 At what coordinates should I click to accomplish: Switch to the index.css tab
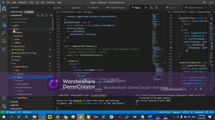(x=93, y=8)
